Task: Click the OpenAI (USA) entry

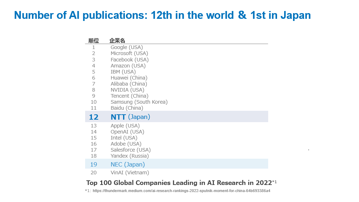Action: coord(127,132)
